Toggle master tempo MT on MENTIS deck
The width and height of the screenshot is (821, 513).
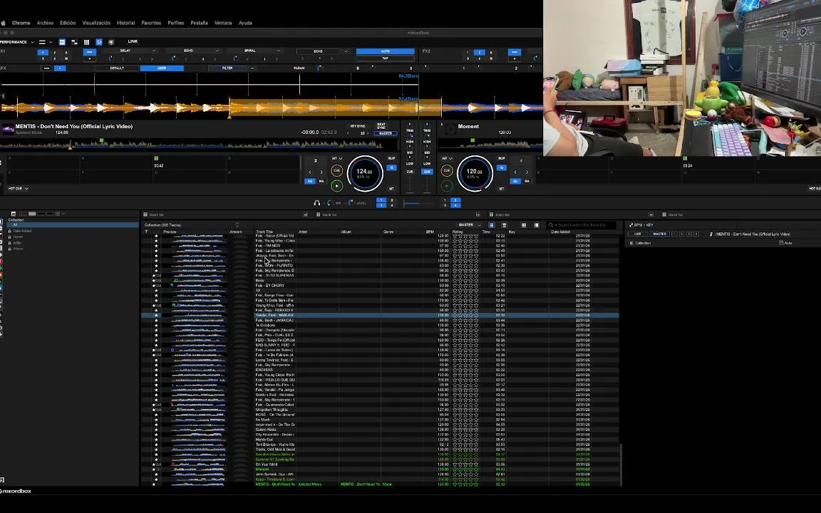click(x=392, y=188)
